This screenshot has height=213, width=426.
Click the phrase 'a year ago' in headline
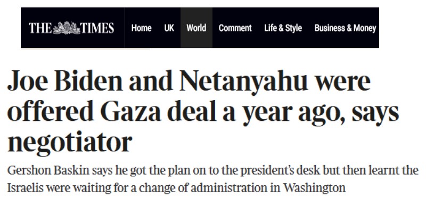272,114
